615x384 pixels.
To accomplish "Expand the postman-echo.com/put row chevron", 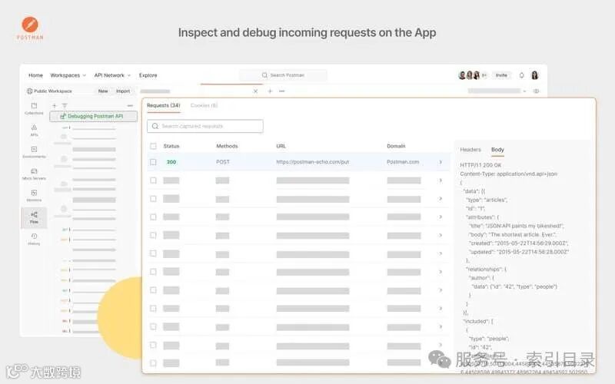I will (440, 162).
